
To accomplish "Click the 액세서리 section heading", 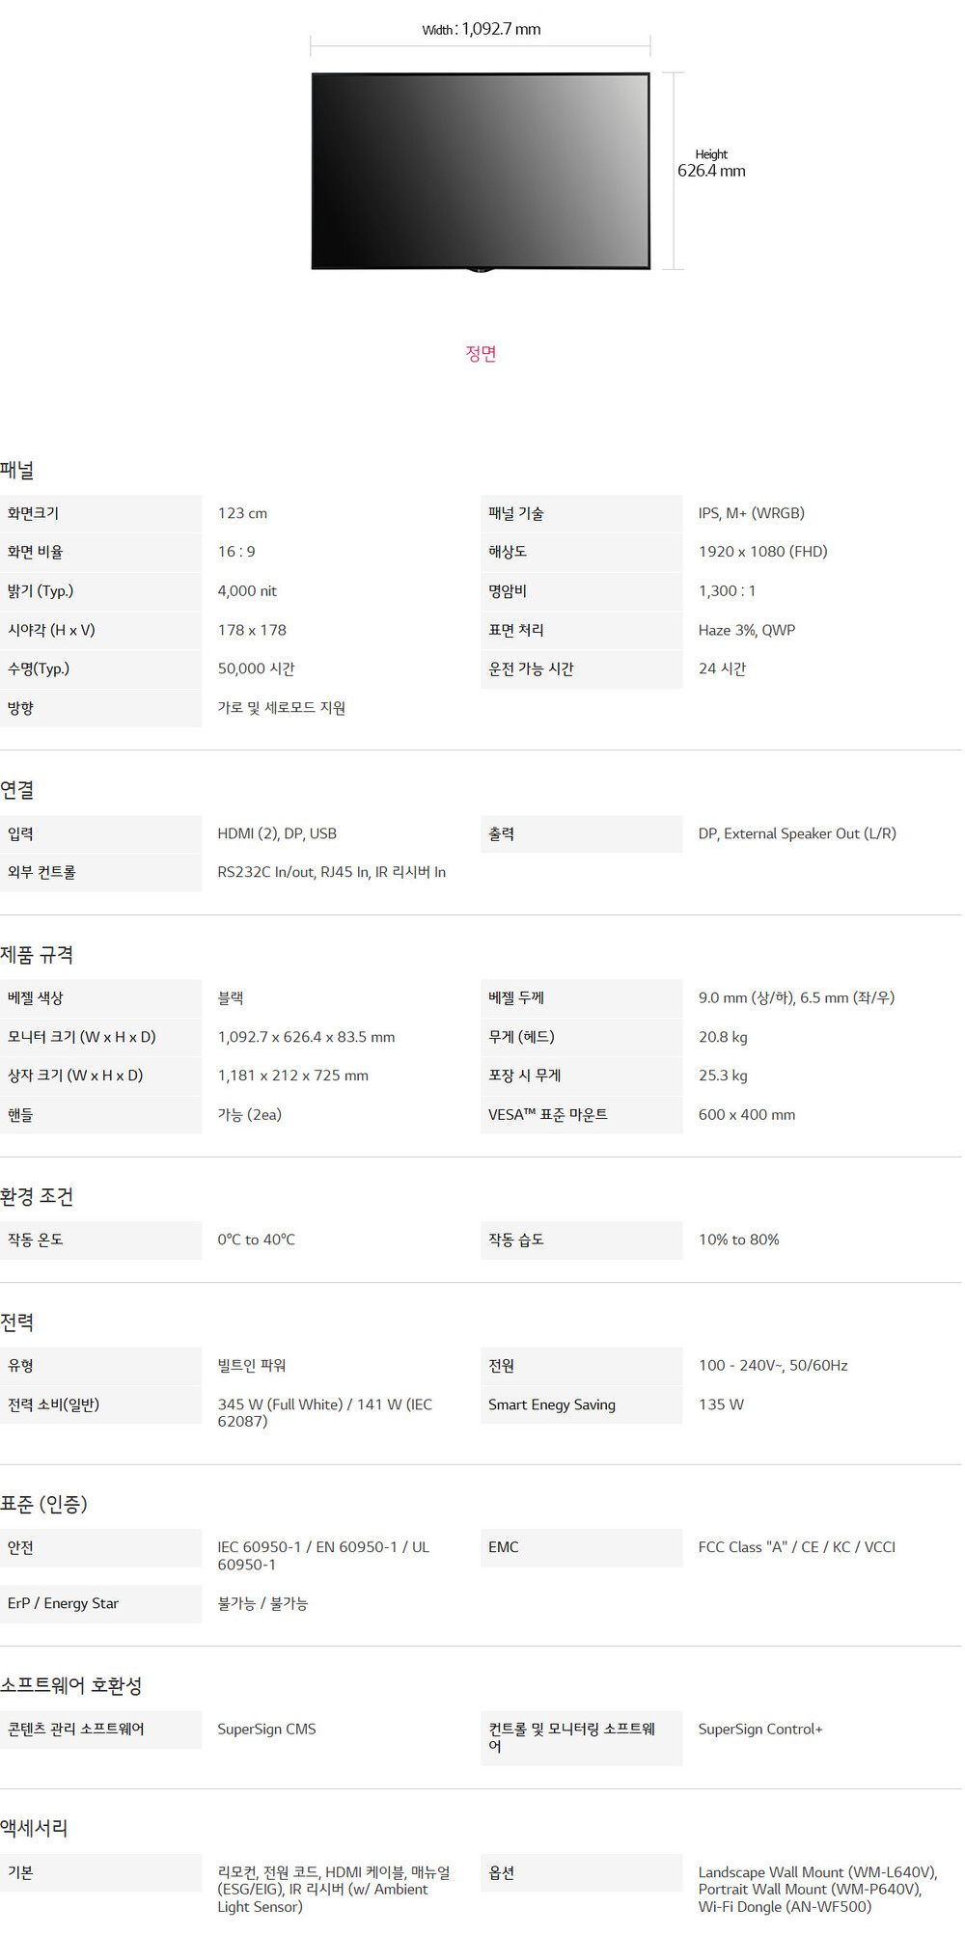I will point(34,1828).
